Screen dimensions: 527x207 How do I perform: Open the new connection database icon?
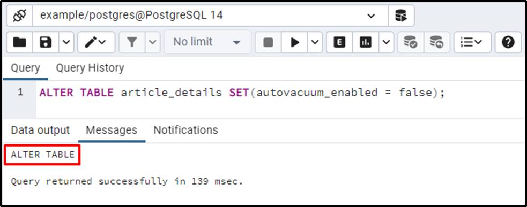pyautogui.click(x=401, y=16)
